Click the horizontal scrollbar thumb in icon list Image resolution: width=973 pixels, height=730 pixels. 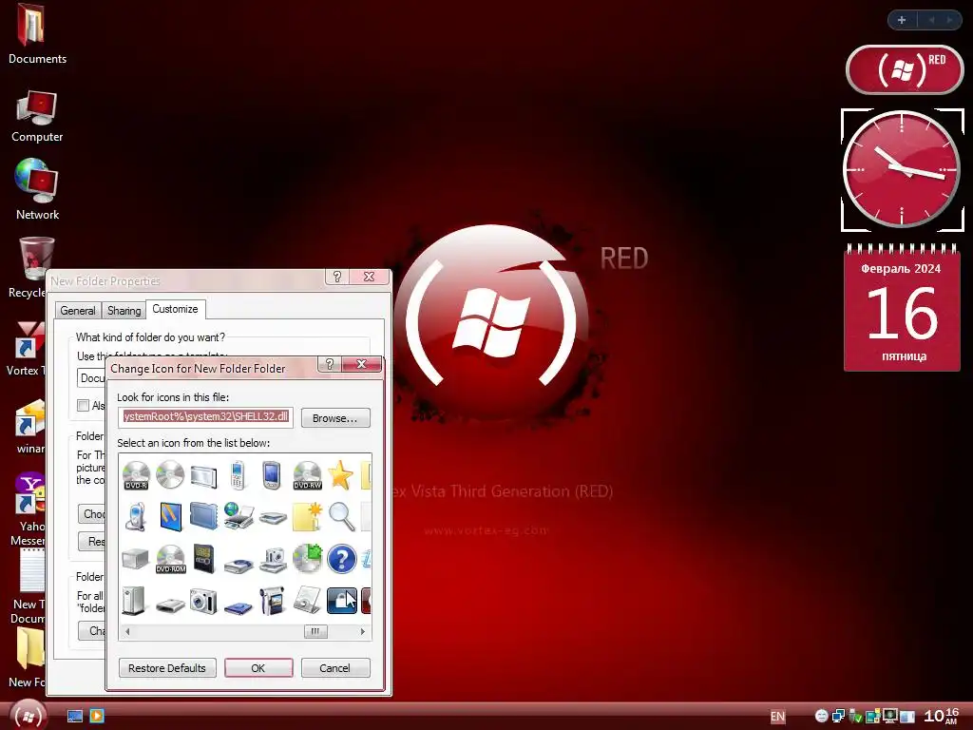pyautogui.click(x=315, y=631)
